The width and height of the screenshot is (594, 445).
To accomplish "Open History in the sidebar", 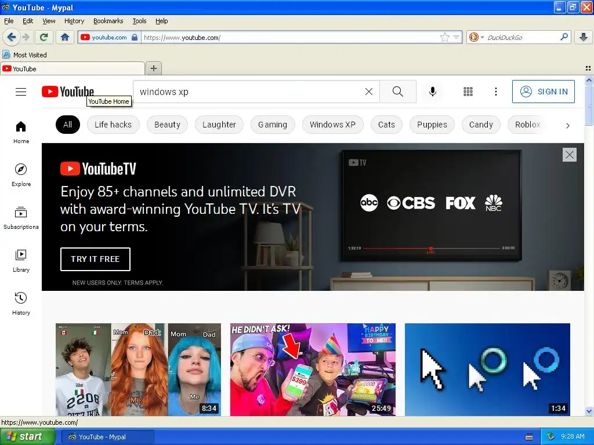I will (21, 304).
